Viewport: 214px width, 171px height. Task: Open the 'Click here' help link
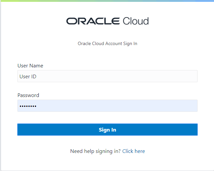click(133, 151)
